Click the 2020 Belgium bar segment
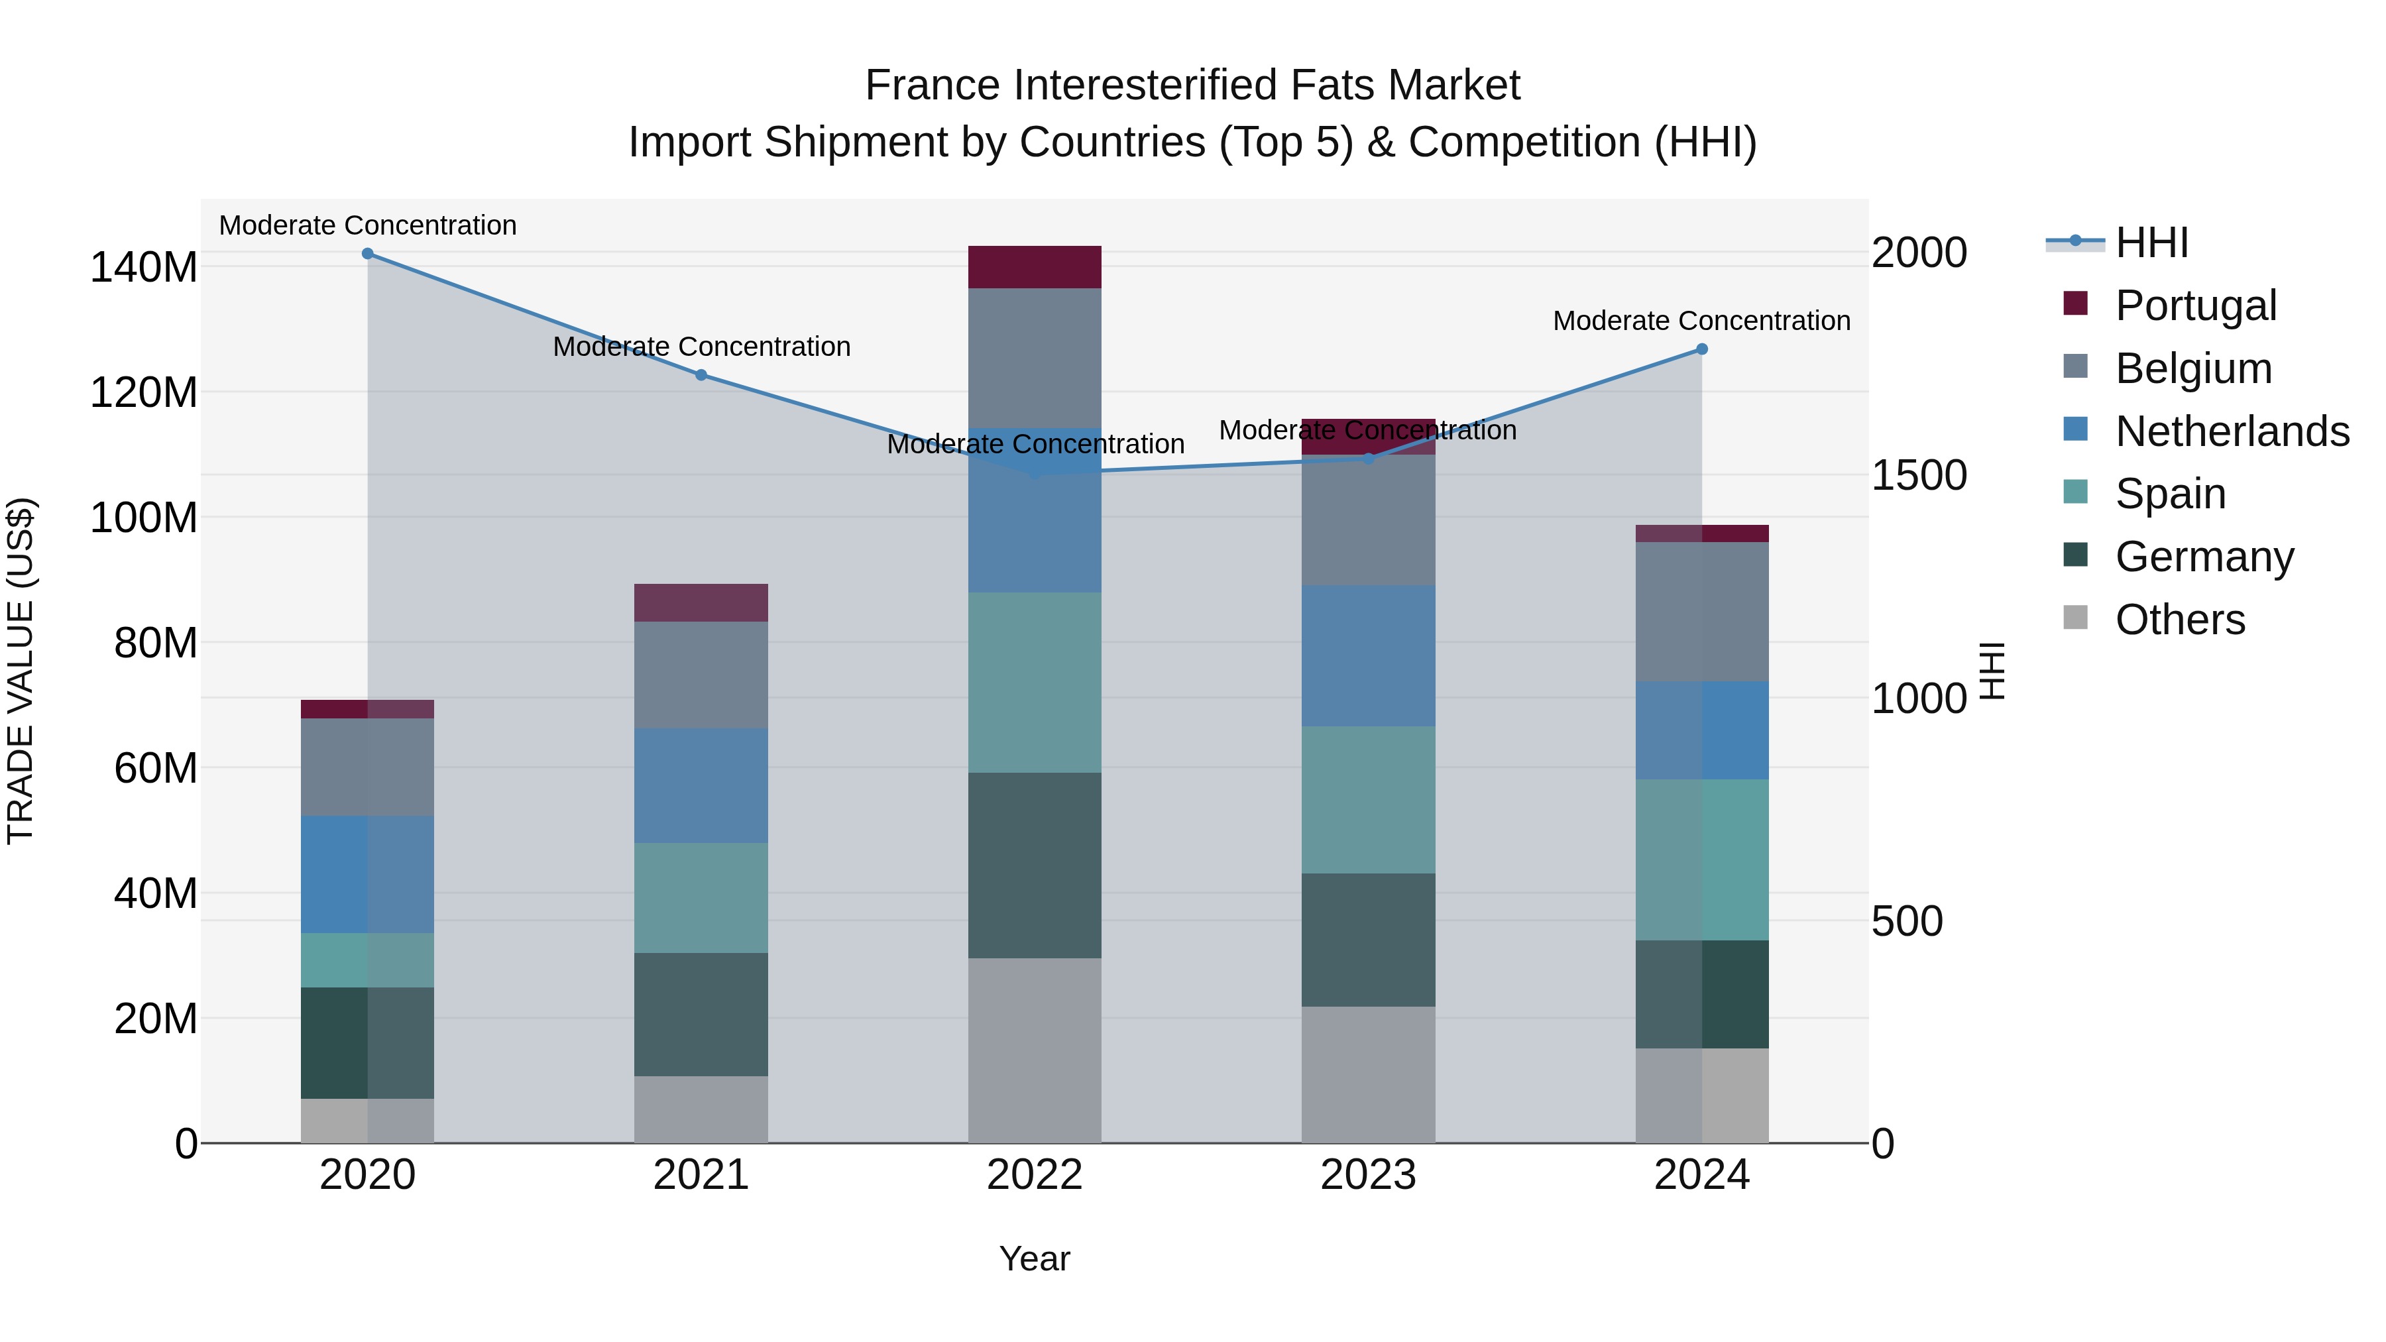2386x1342 pixels. coord(368,768)
